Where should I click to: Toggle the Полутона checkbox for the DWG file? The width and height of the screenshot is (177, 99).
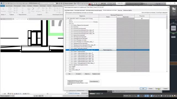[x=142, y=18]
